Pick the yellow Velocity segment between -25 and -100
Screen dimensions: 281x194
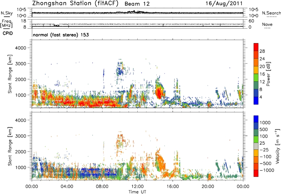(x=256, y=153)
